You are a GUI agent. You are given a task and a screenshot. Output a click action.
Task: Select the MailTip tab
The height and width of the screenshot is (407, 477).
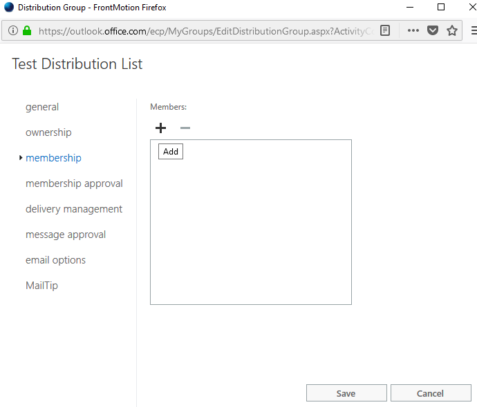click(x=41, y=286)
